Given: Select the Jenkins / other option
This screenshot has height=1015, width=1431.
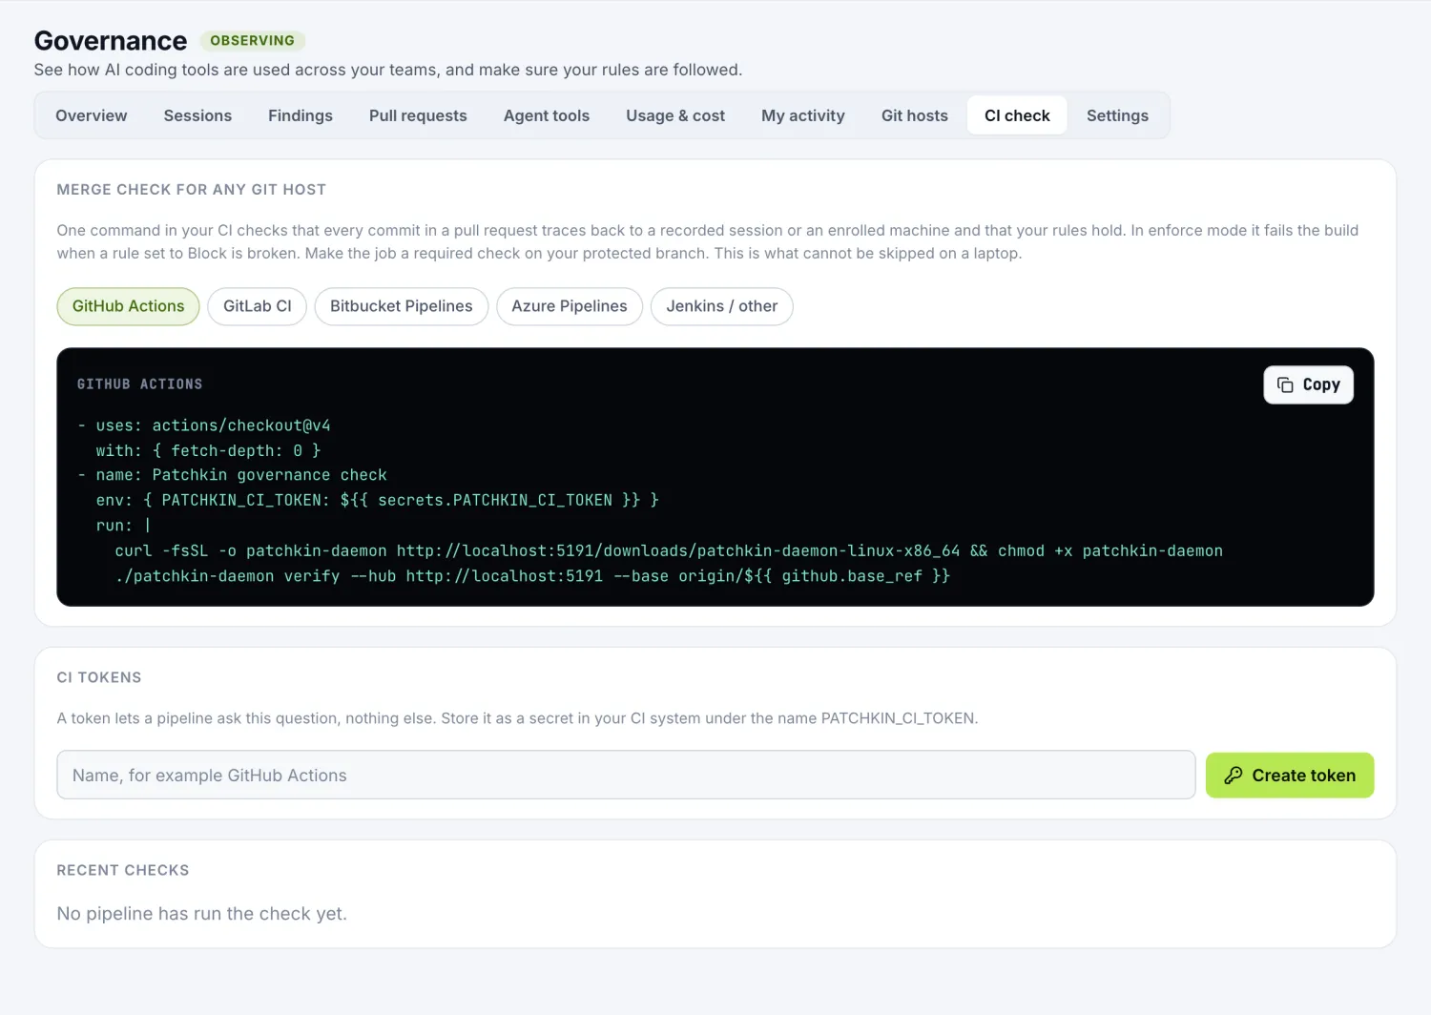Looking at the screenshot, I should [x=722, y=306].
